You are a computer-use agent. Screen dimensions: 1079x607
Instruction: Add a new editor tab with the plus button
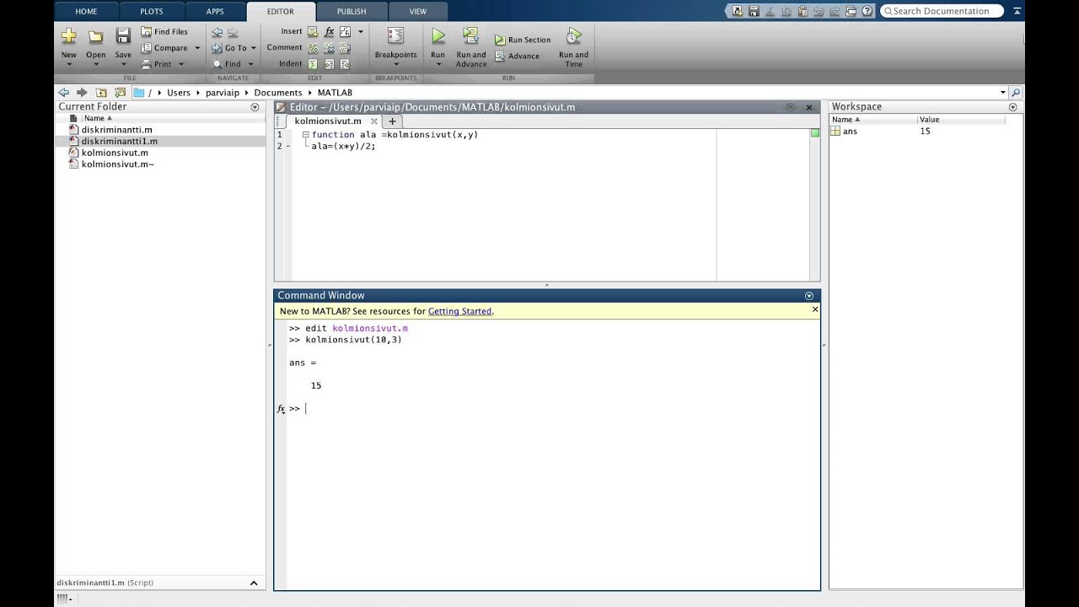[392, 121]
